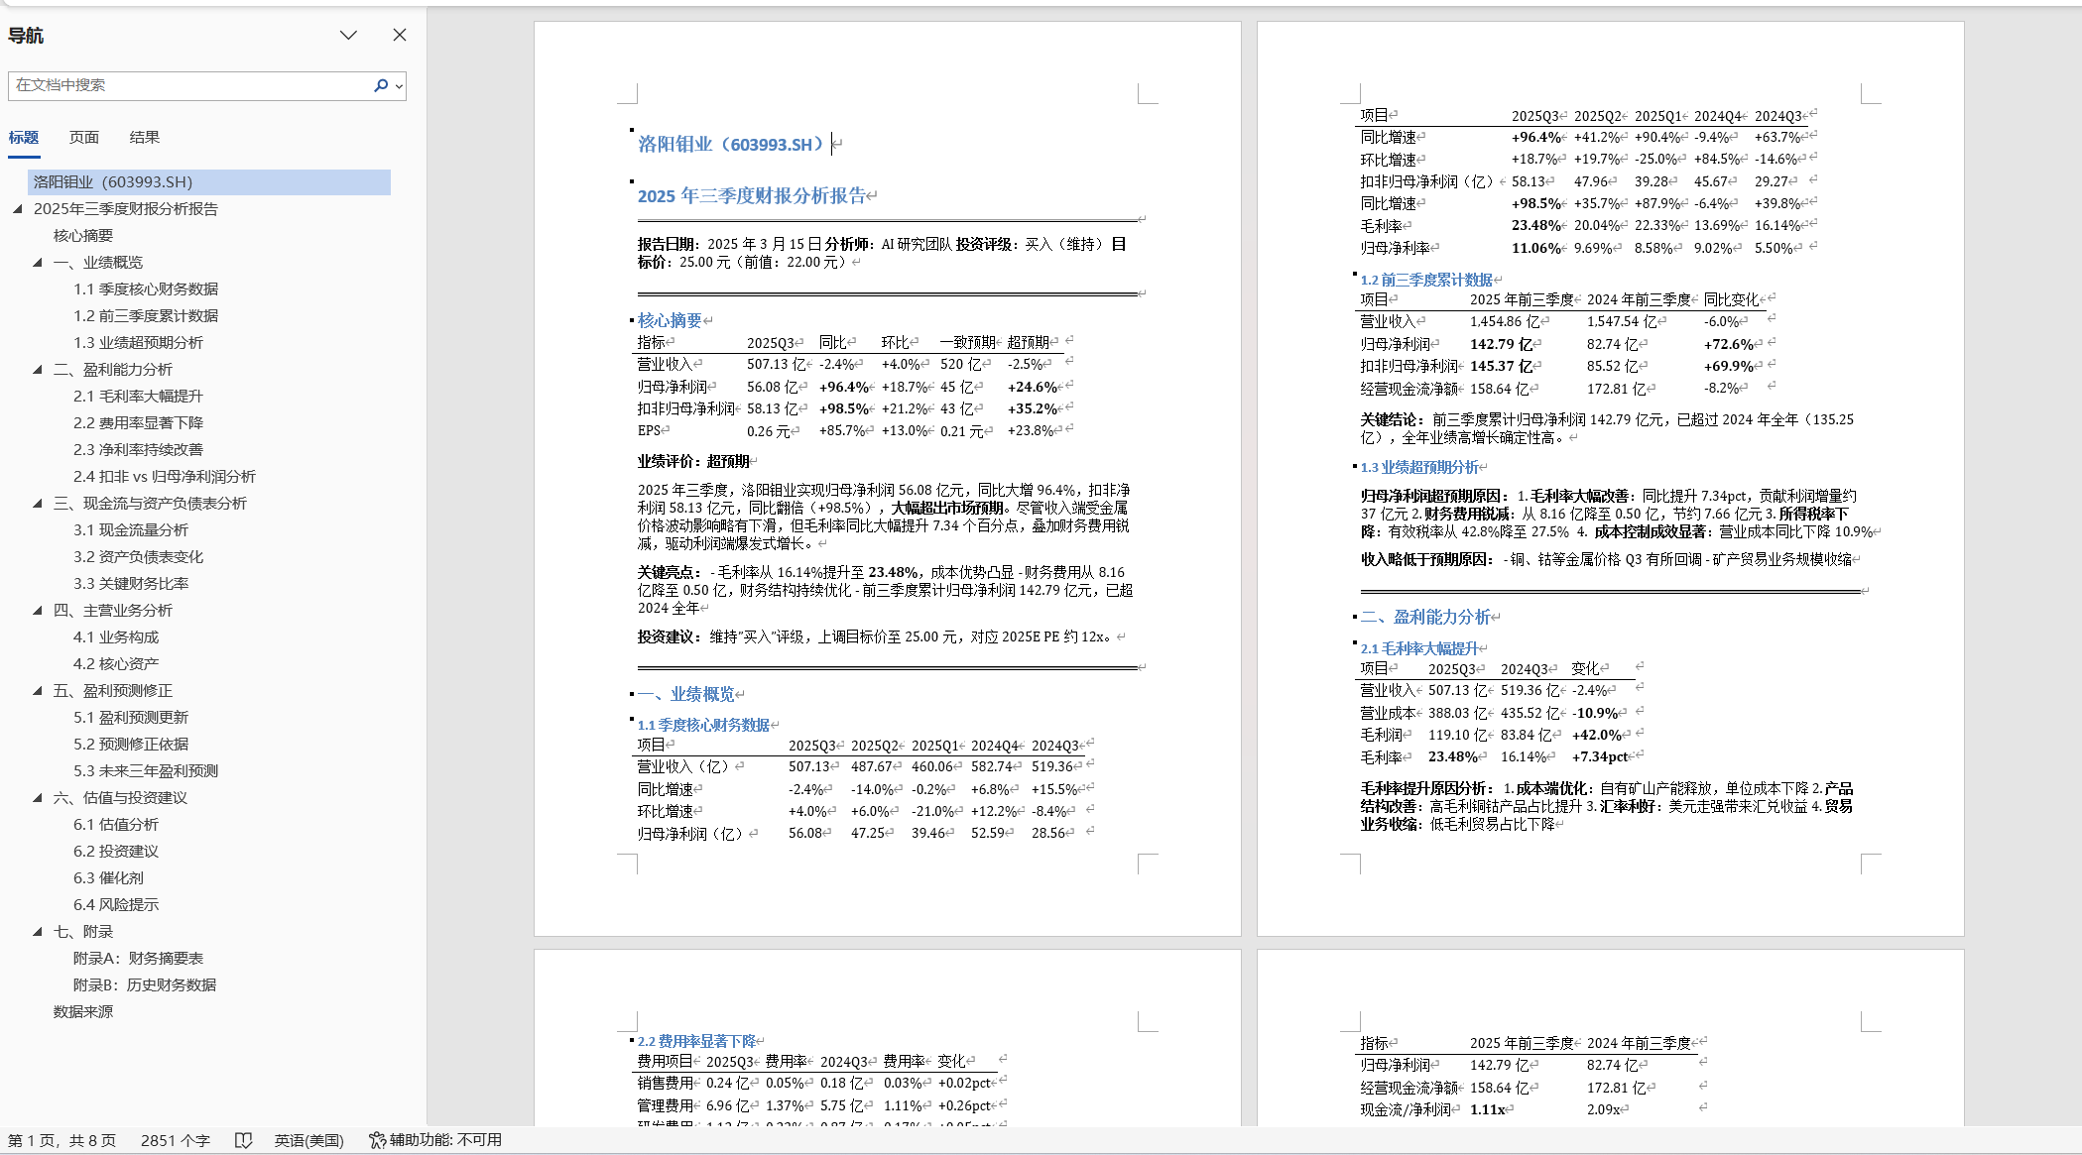Focus the 在文档中搜索 search field
The height and width of the screenshot is (1155, 2082).
coord(188,85)
